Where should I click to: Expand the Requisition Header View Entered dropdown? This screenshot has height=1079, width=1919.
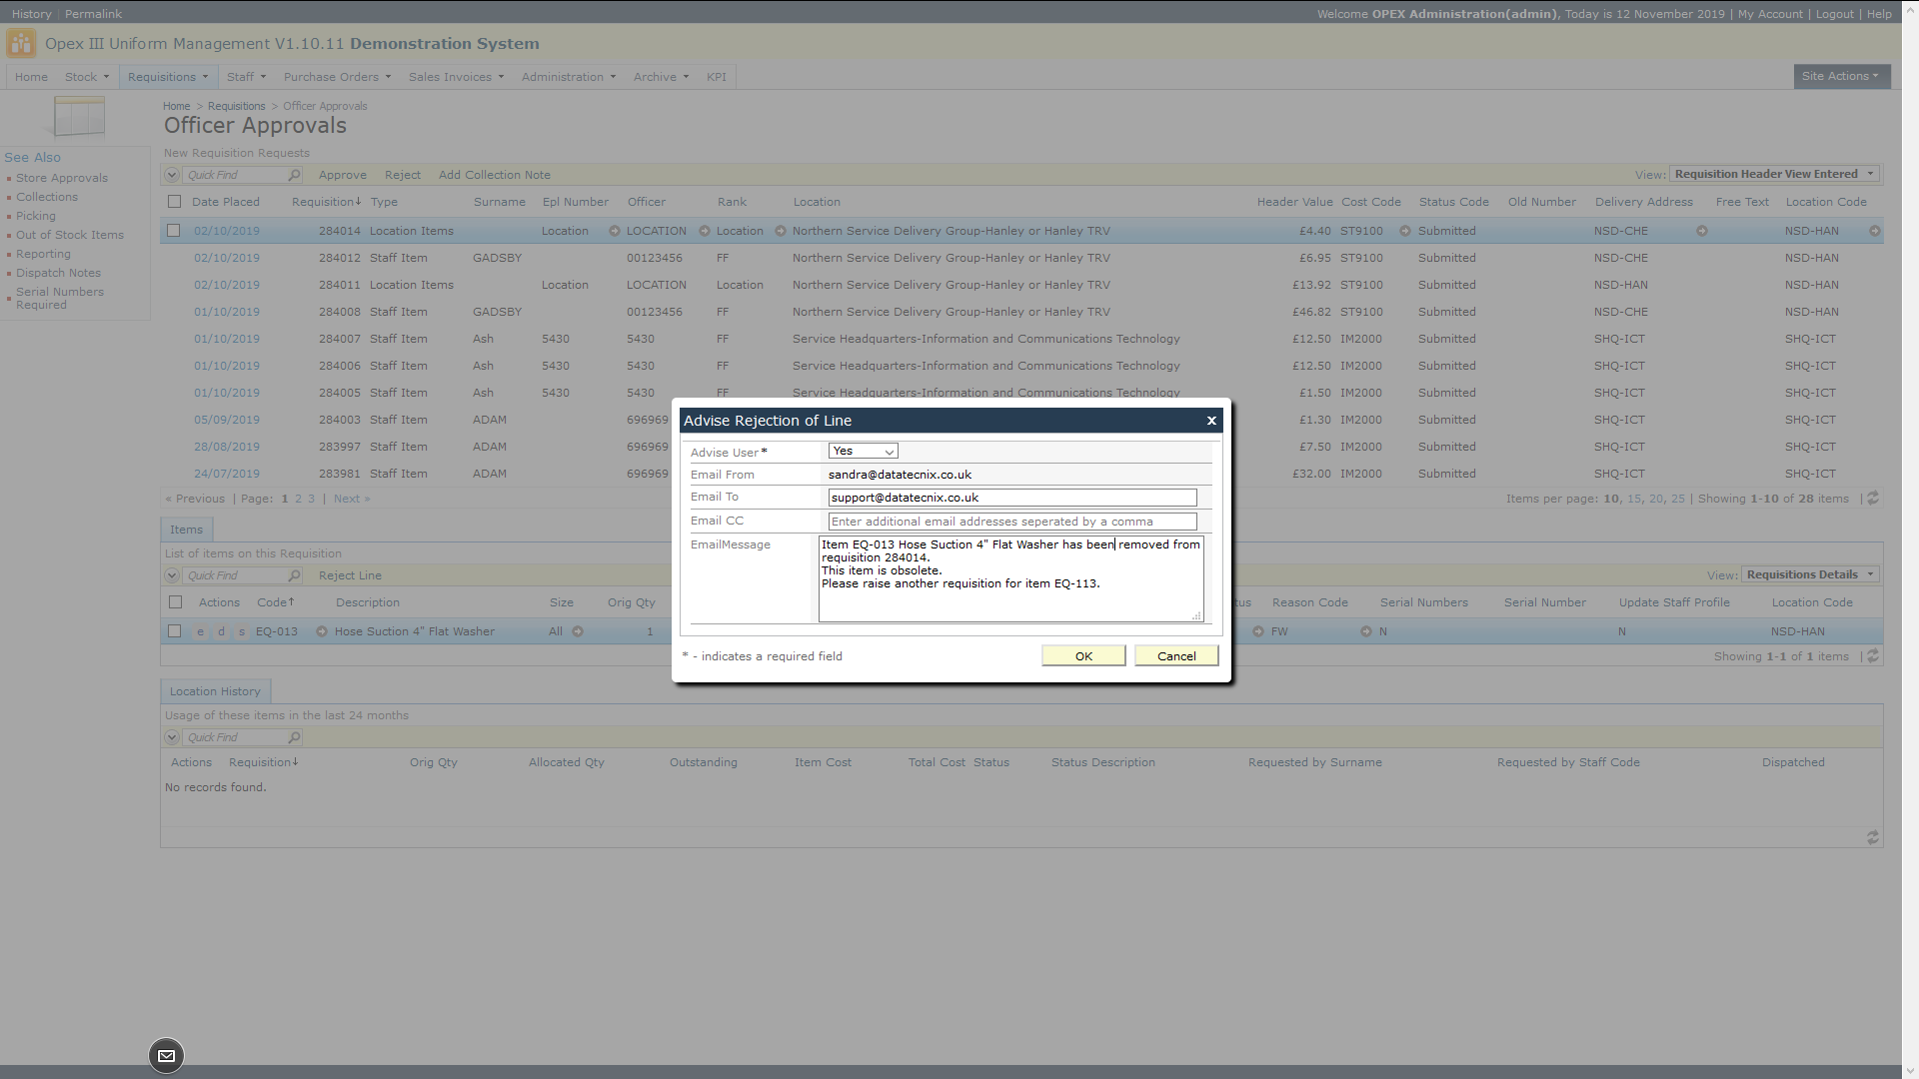click(1774, 174)
